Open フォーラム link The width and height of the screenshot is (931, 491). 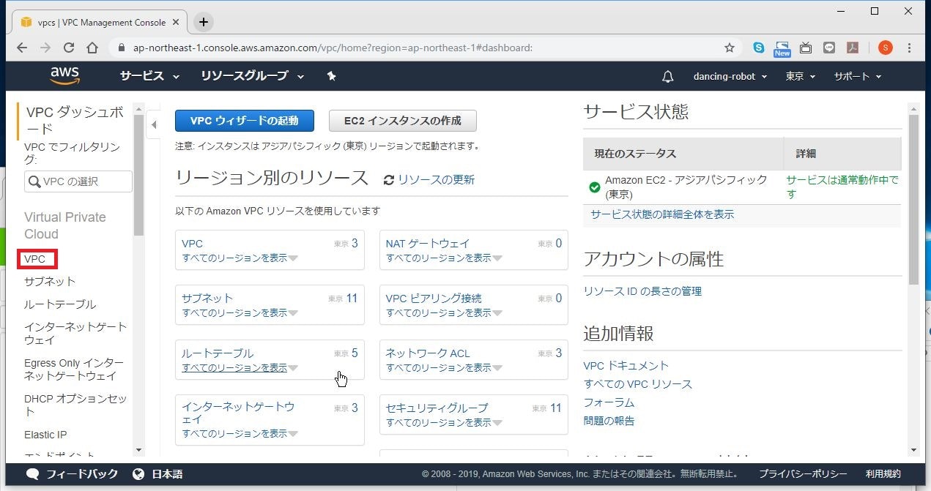pos(609,402)
